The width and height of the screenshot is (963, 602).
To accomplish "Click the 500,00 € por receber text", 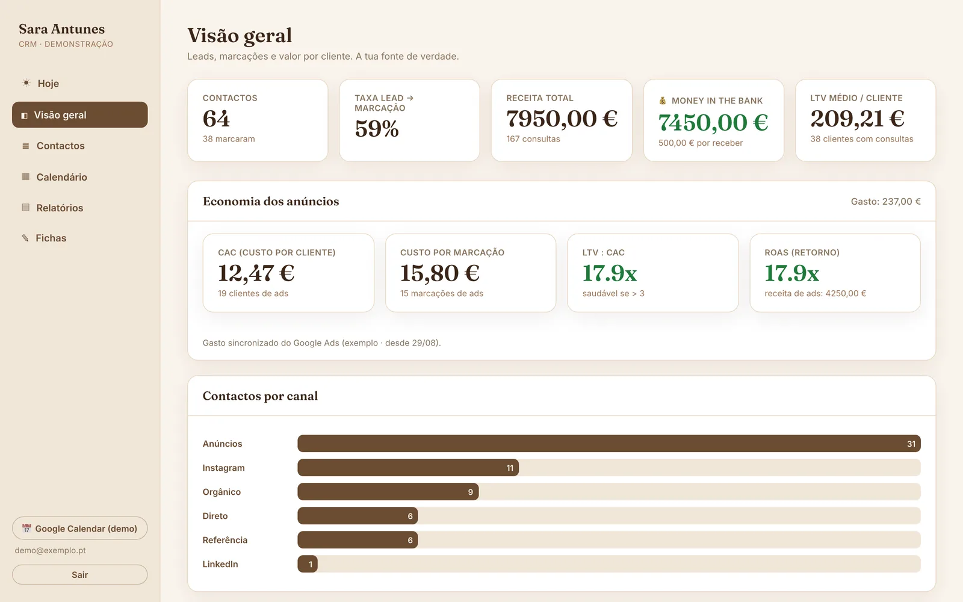I will [x=701, y=143].
